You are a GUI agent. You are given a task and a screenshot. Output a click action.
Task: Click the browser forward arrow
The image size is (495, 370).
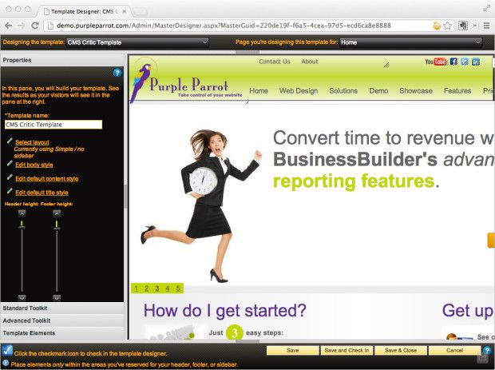pyautogui.click(x=22, y=26)
